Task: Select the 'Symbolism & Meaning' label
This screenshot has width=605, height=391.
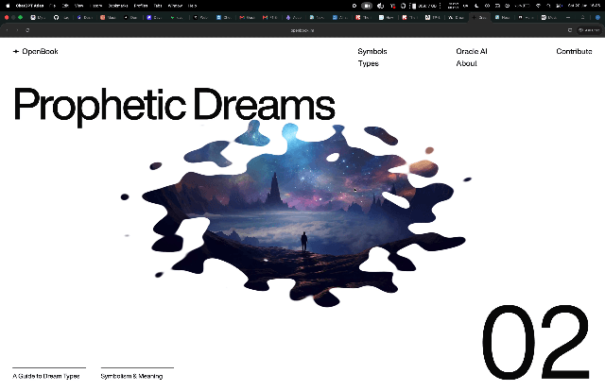Action: 131,376
